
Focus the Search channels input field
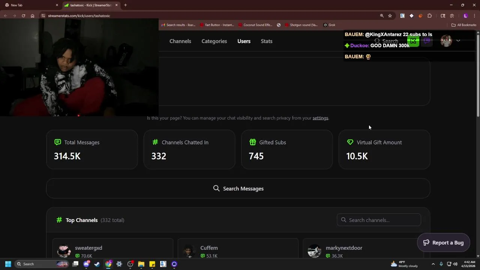click(379, 220)
